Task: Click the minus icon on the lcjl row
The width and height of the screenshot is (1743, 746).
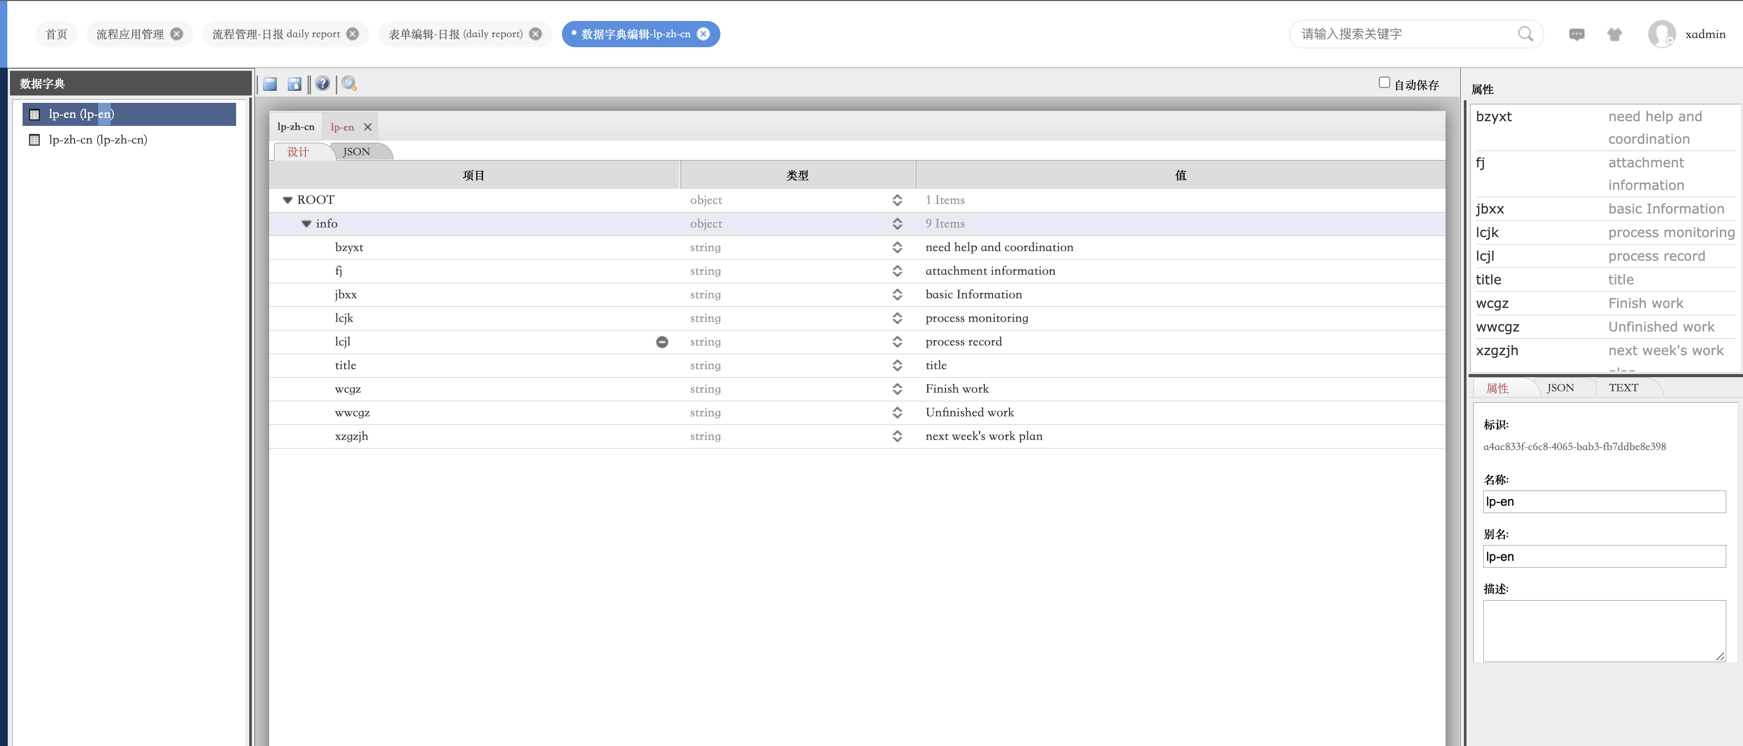Action: click(x=662, y=342)
